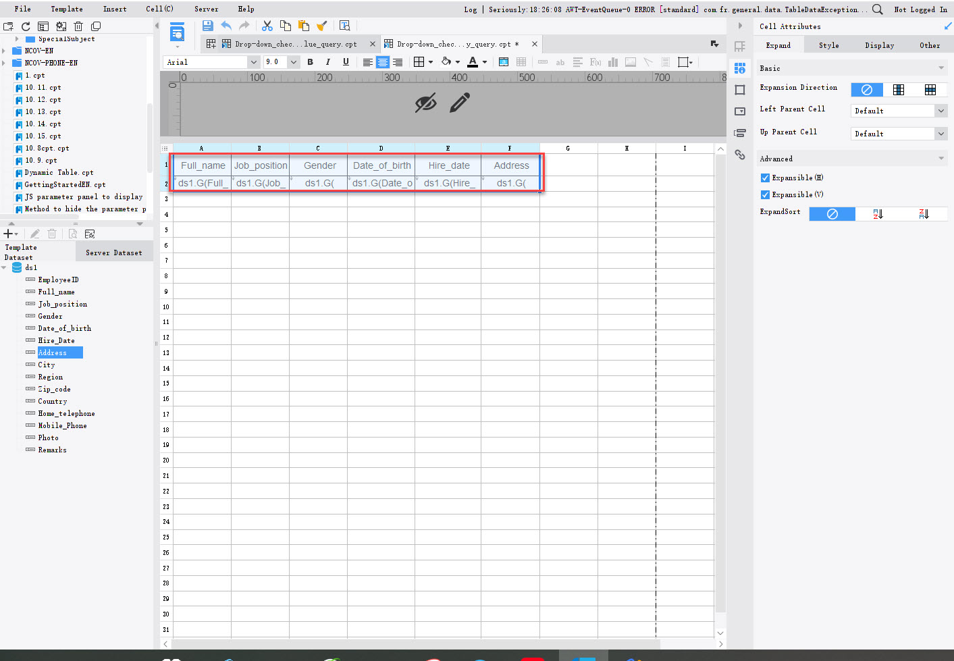Apply bold formatting to selected cells
The image size is (954, 661).
click(x=310, y=62)
